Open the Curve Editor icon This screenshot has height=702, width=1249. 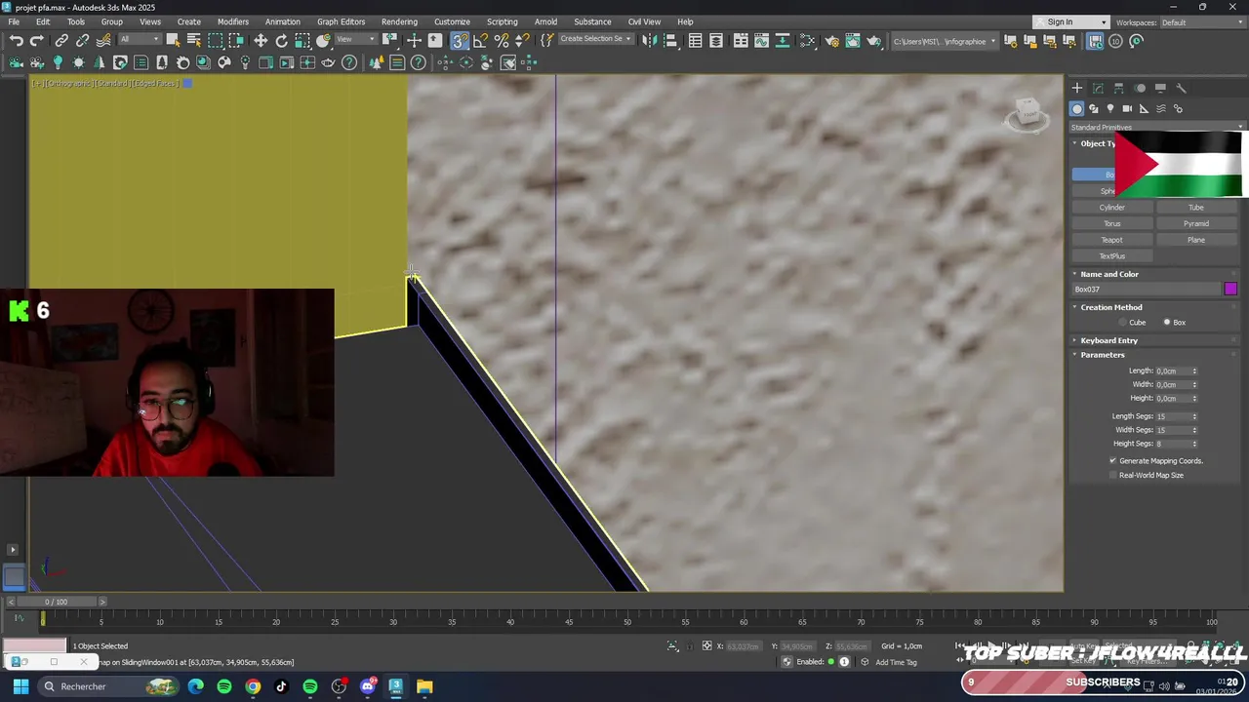click(761, 40)
